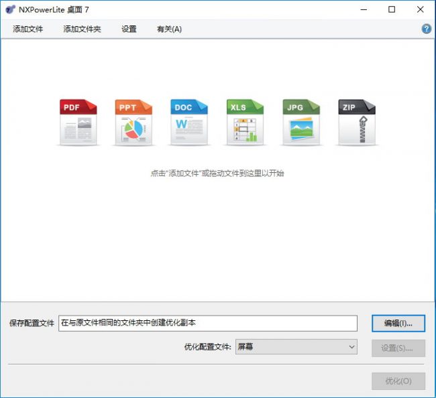Screen dimensions: 436x398
Task: Click the NXPowerLite app icon in title bar
Action: click(x=9, y=9)
